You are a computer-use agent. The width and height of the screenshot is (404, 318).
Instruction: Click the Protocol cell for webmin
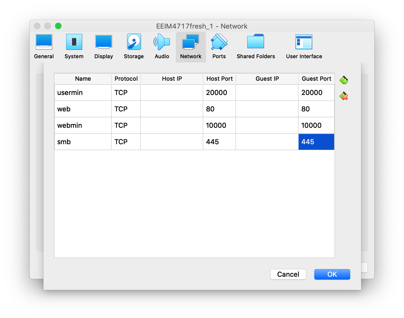tap(126, 125)
